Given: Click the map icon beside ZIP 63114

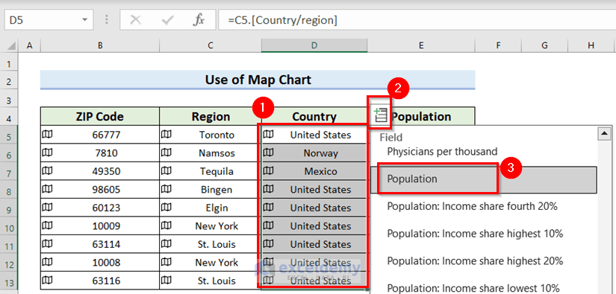Looking at the screenshot, I should pos(47,244).
